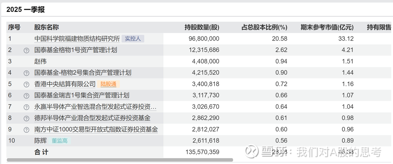This screenshot has height=164, width=393.
Task: Select shareholder name 陈辉
Action: pos(41,141)
